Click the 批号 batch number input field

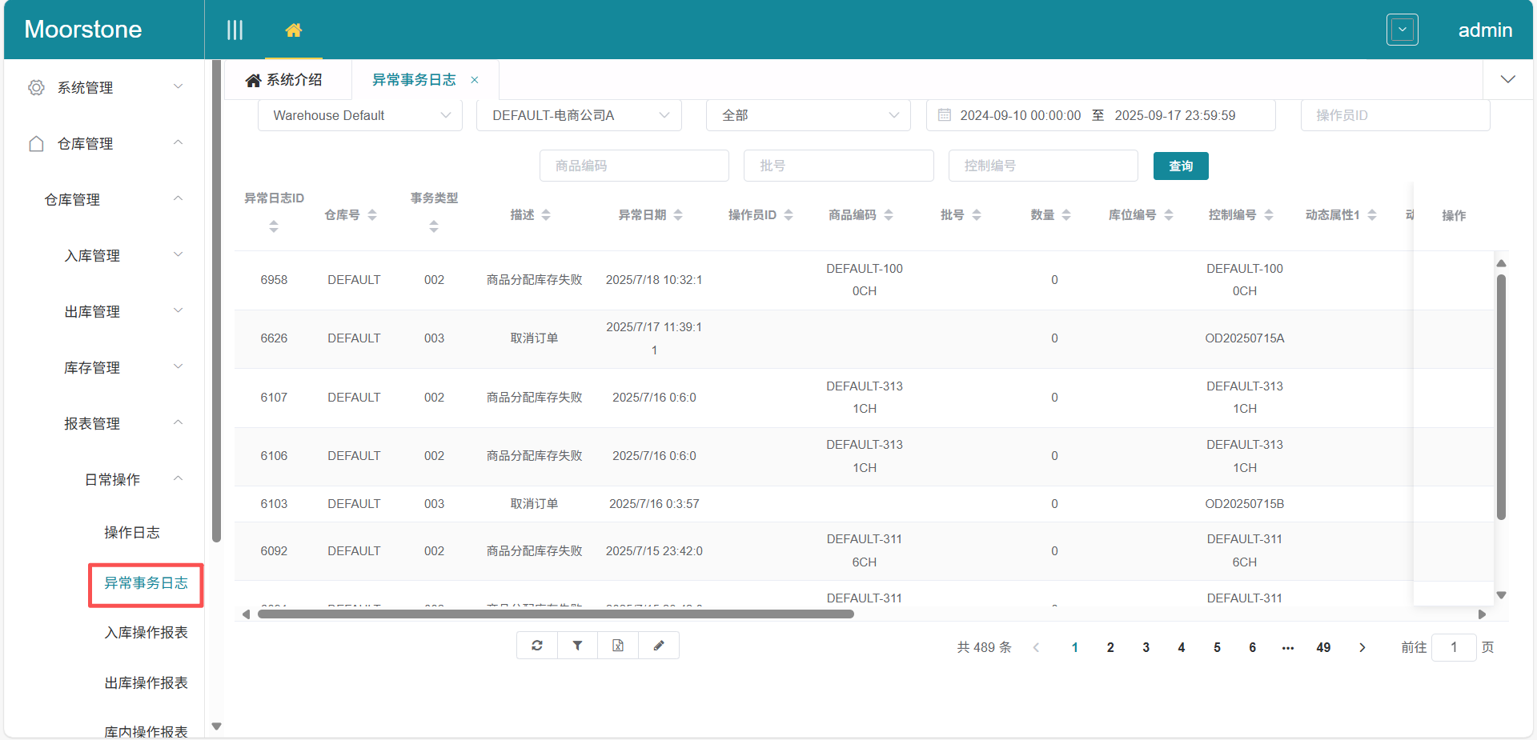pos(838,166)
